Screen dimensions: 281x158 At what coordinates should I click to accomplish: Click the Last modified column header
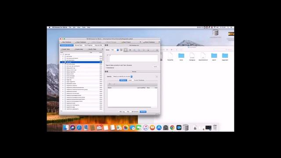141,88
